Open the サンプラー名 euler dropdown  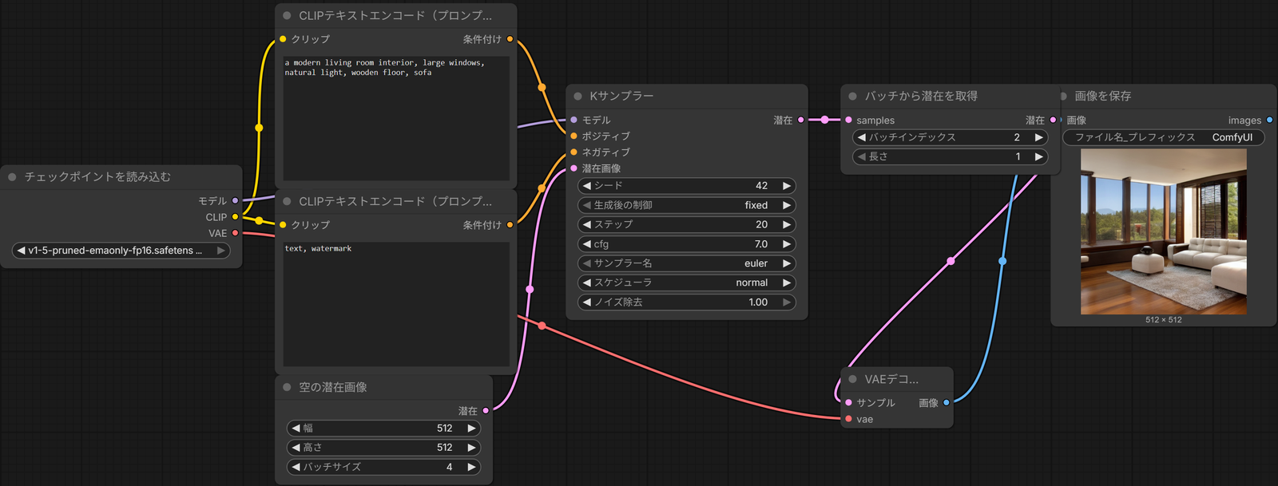(x=687, y=263)
